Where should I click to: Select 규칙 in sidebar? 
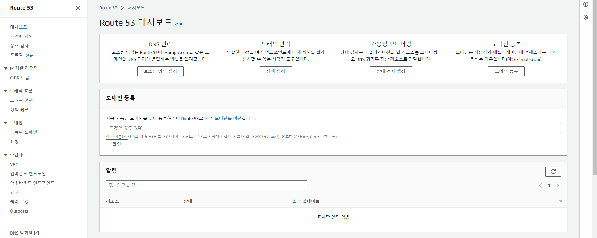coord(14,192)
